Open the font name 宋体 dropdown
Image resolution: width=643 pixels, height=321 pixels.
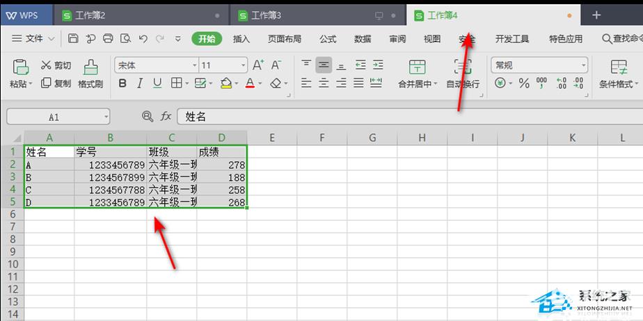195,65
